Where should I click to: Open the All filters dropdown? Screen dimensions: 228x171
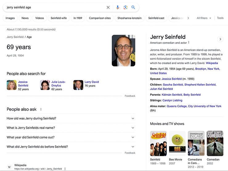coord(204,18)
